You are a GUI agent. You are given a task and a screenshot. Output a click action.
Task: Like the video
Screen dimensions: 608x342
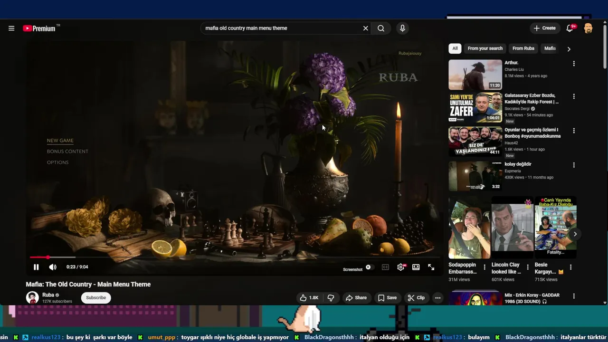(309, 298)
